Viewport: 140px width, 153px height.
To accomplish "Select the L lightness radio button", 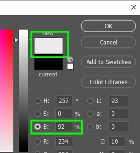I will 90,101.
